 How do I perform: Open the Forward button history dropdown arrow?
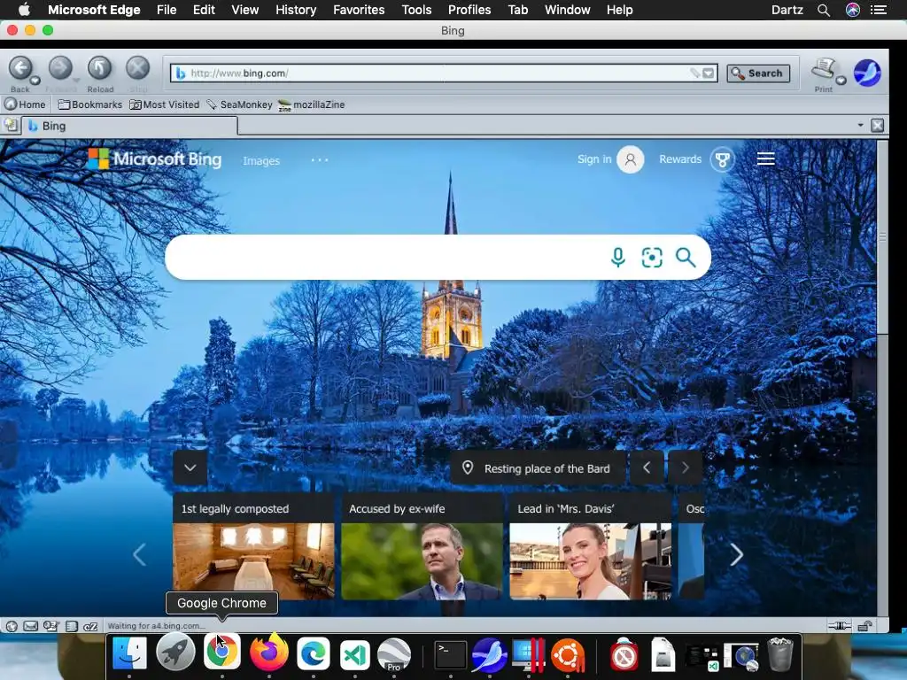pyautogui.click(x=76, y=81)
